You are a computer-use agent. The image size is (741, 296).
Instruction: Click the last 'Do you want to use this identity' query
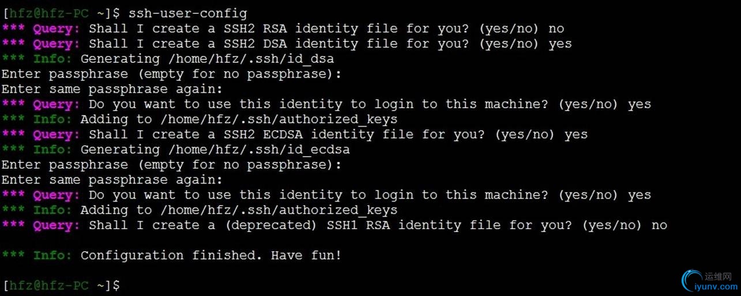370,195
